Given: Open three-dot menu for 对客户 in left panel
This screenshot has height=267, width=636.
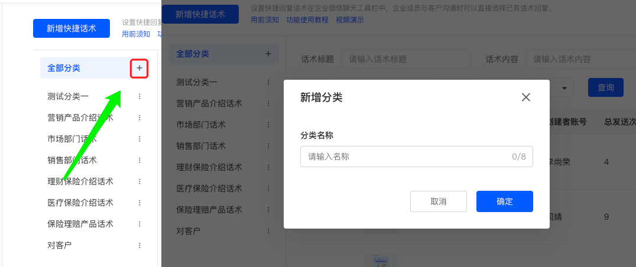Looking at the screenshot, I should click(139, 245).
